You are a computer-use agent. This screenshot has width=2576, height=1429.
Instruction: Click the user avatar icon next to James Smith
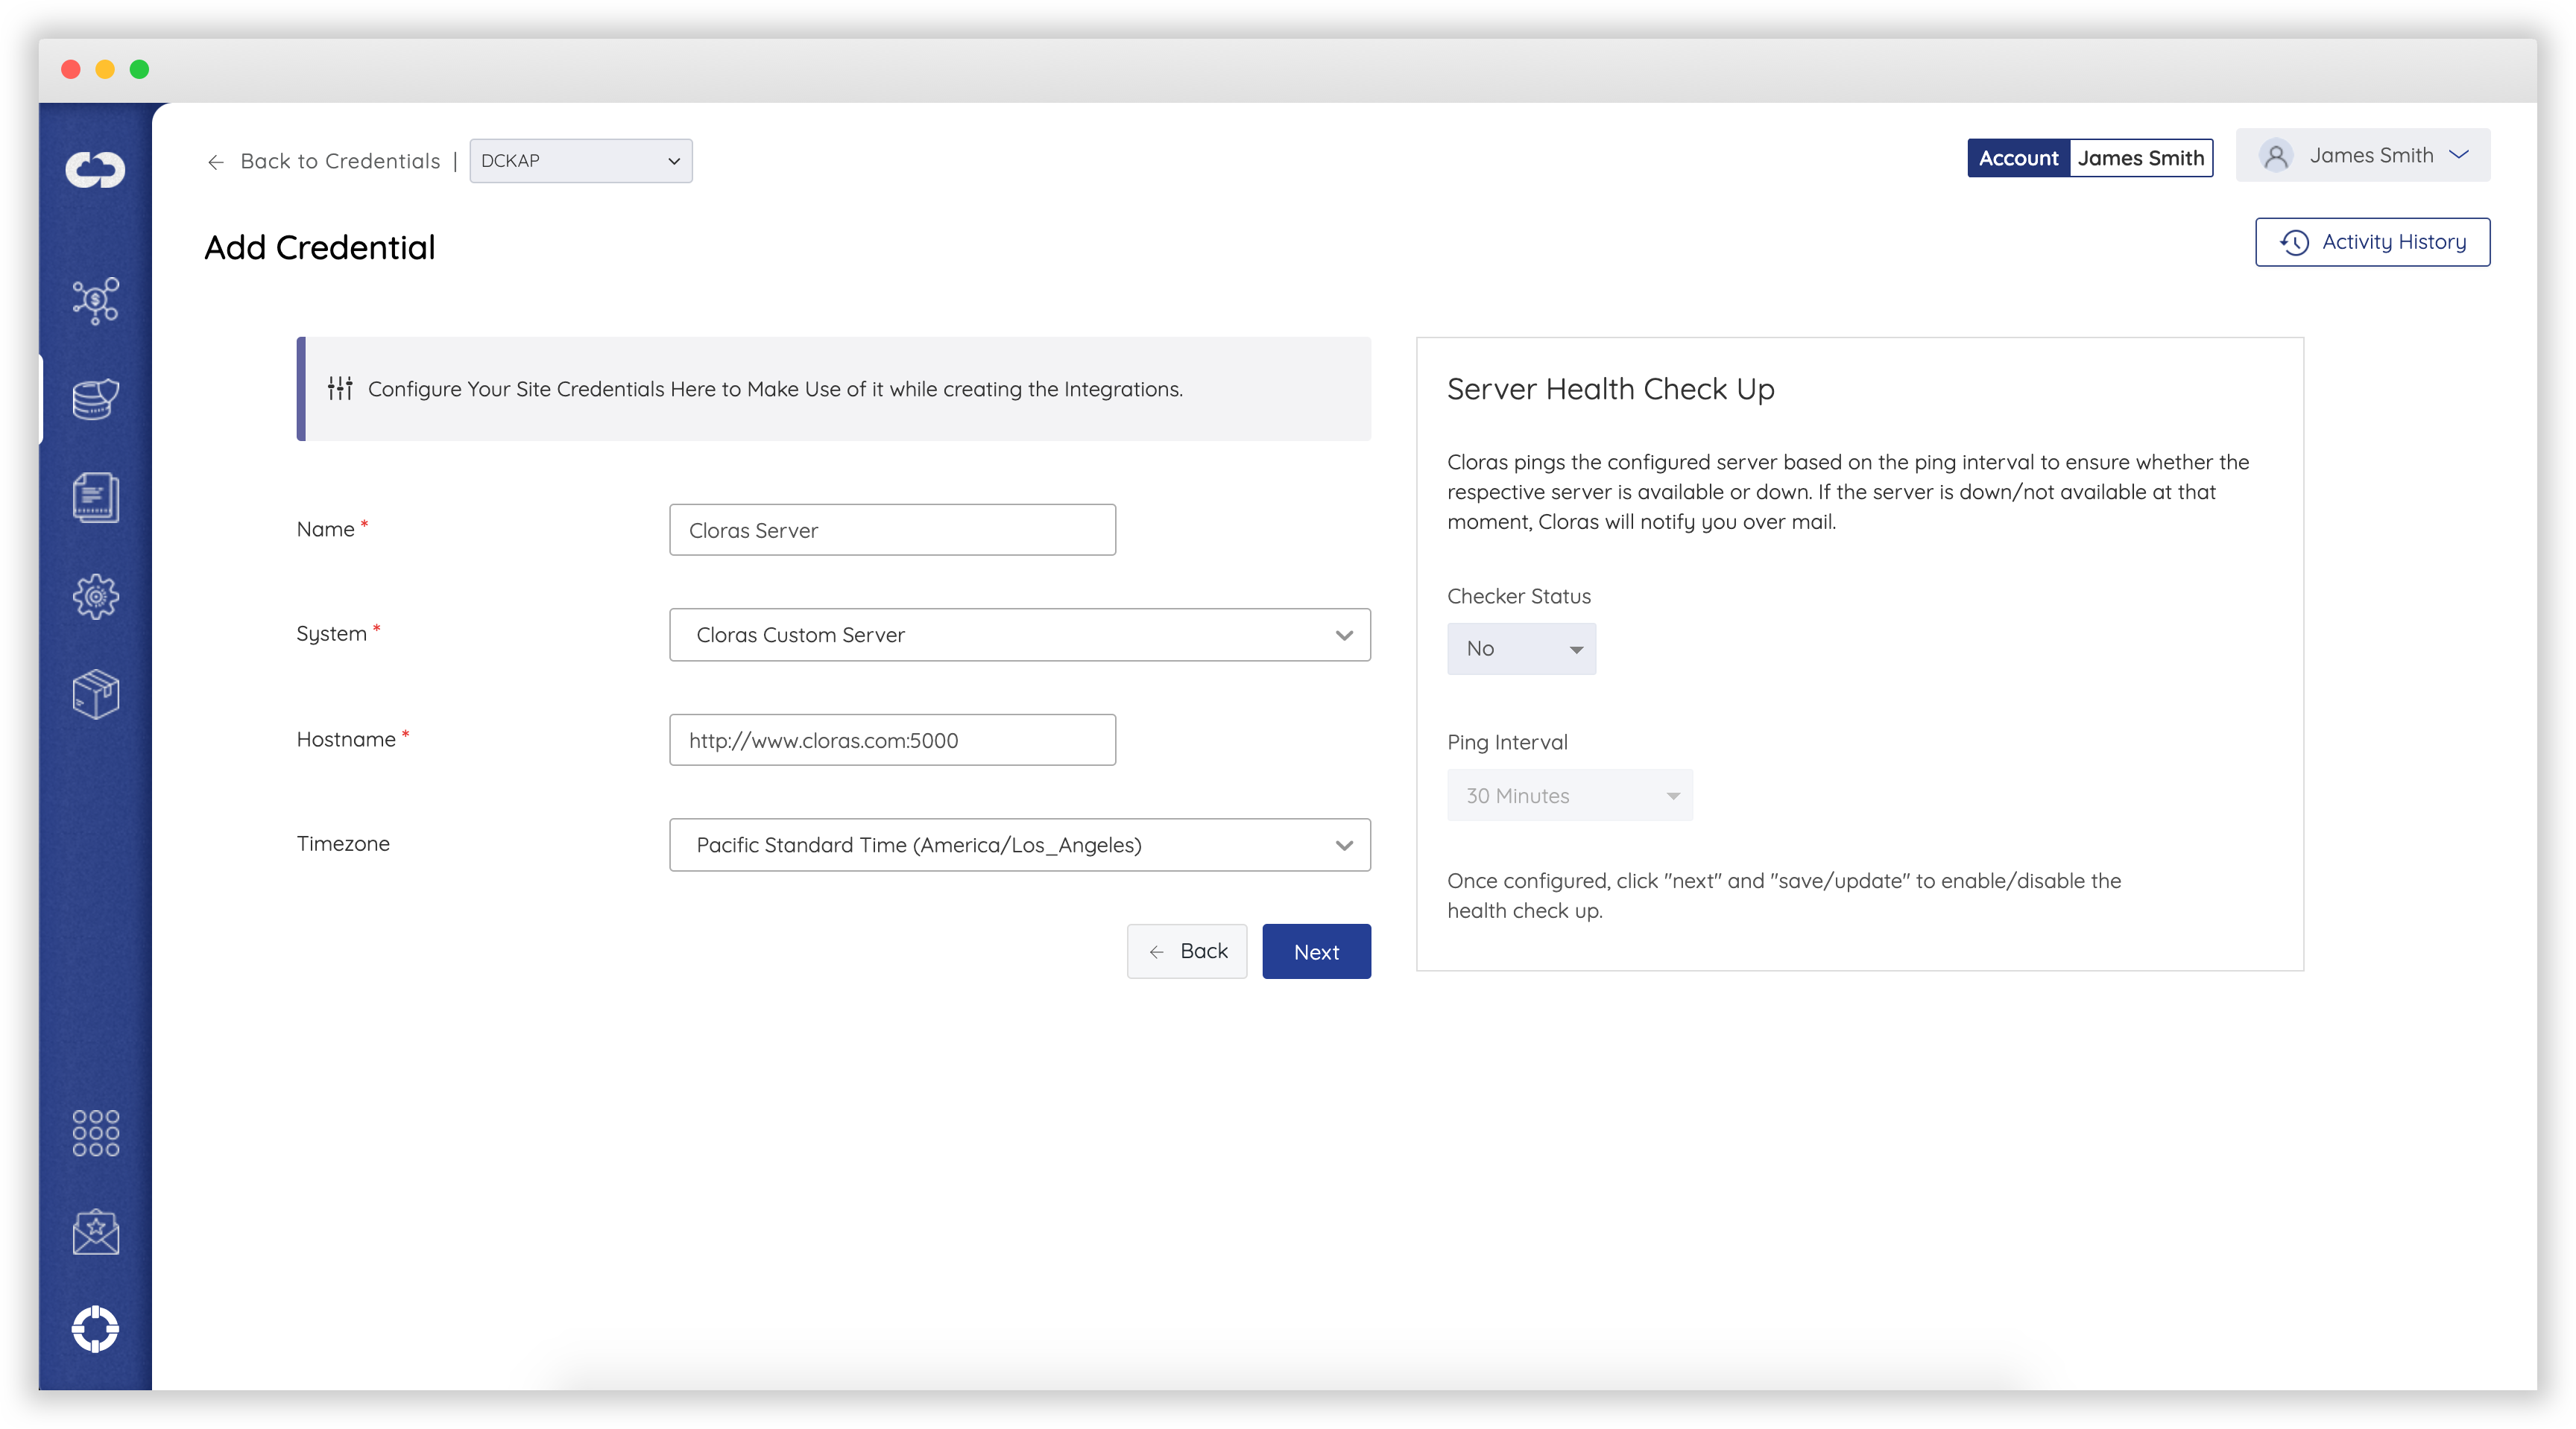[2276, 156]
